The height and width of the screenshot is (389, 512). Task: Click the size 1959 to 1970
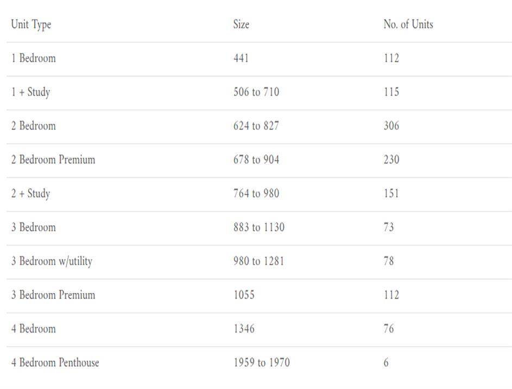pyautogui.click(x=261, y=362)
